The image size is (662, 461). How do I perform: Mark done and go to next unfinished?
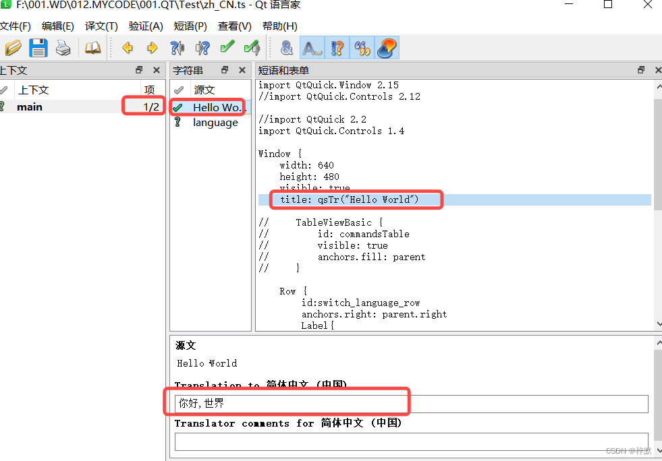(252, 48)
